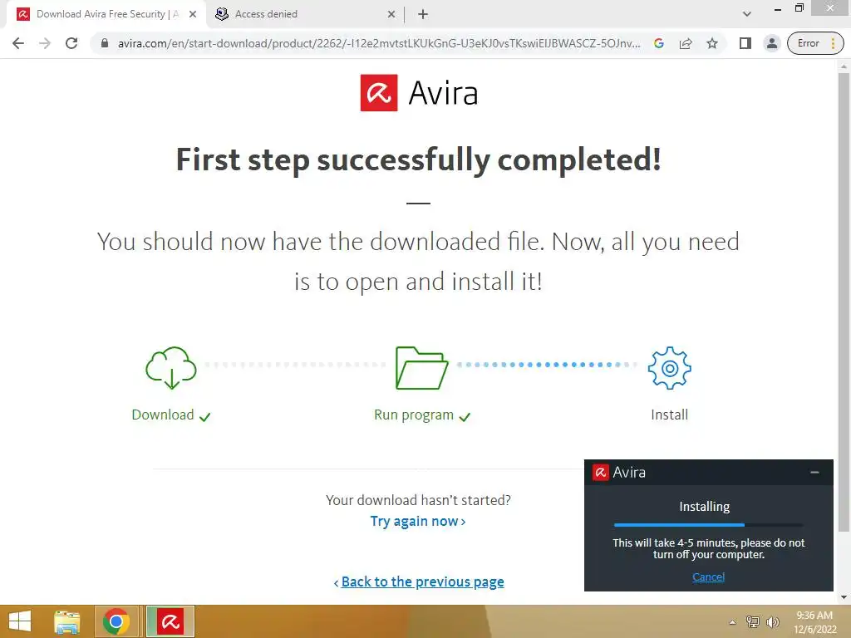The height and width of the screenshot is (638, 851).
Task: Click the Installing status text
Action: (704, 507)
